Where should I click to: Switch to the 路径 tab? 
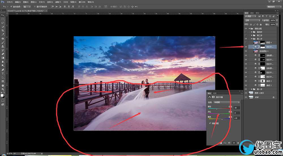tap(258, 13)
